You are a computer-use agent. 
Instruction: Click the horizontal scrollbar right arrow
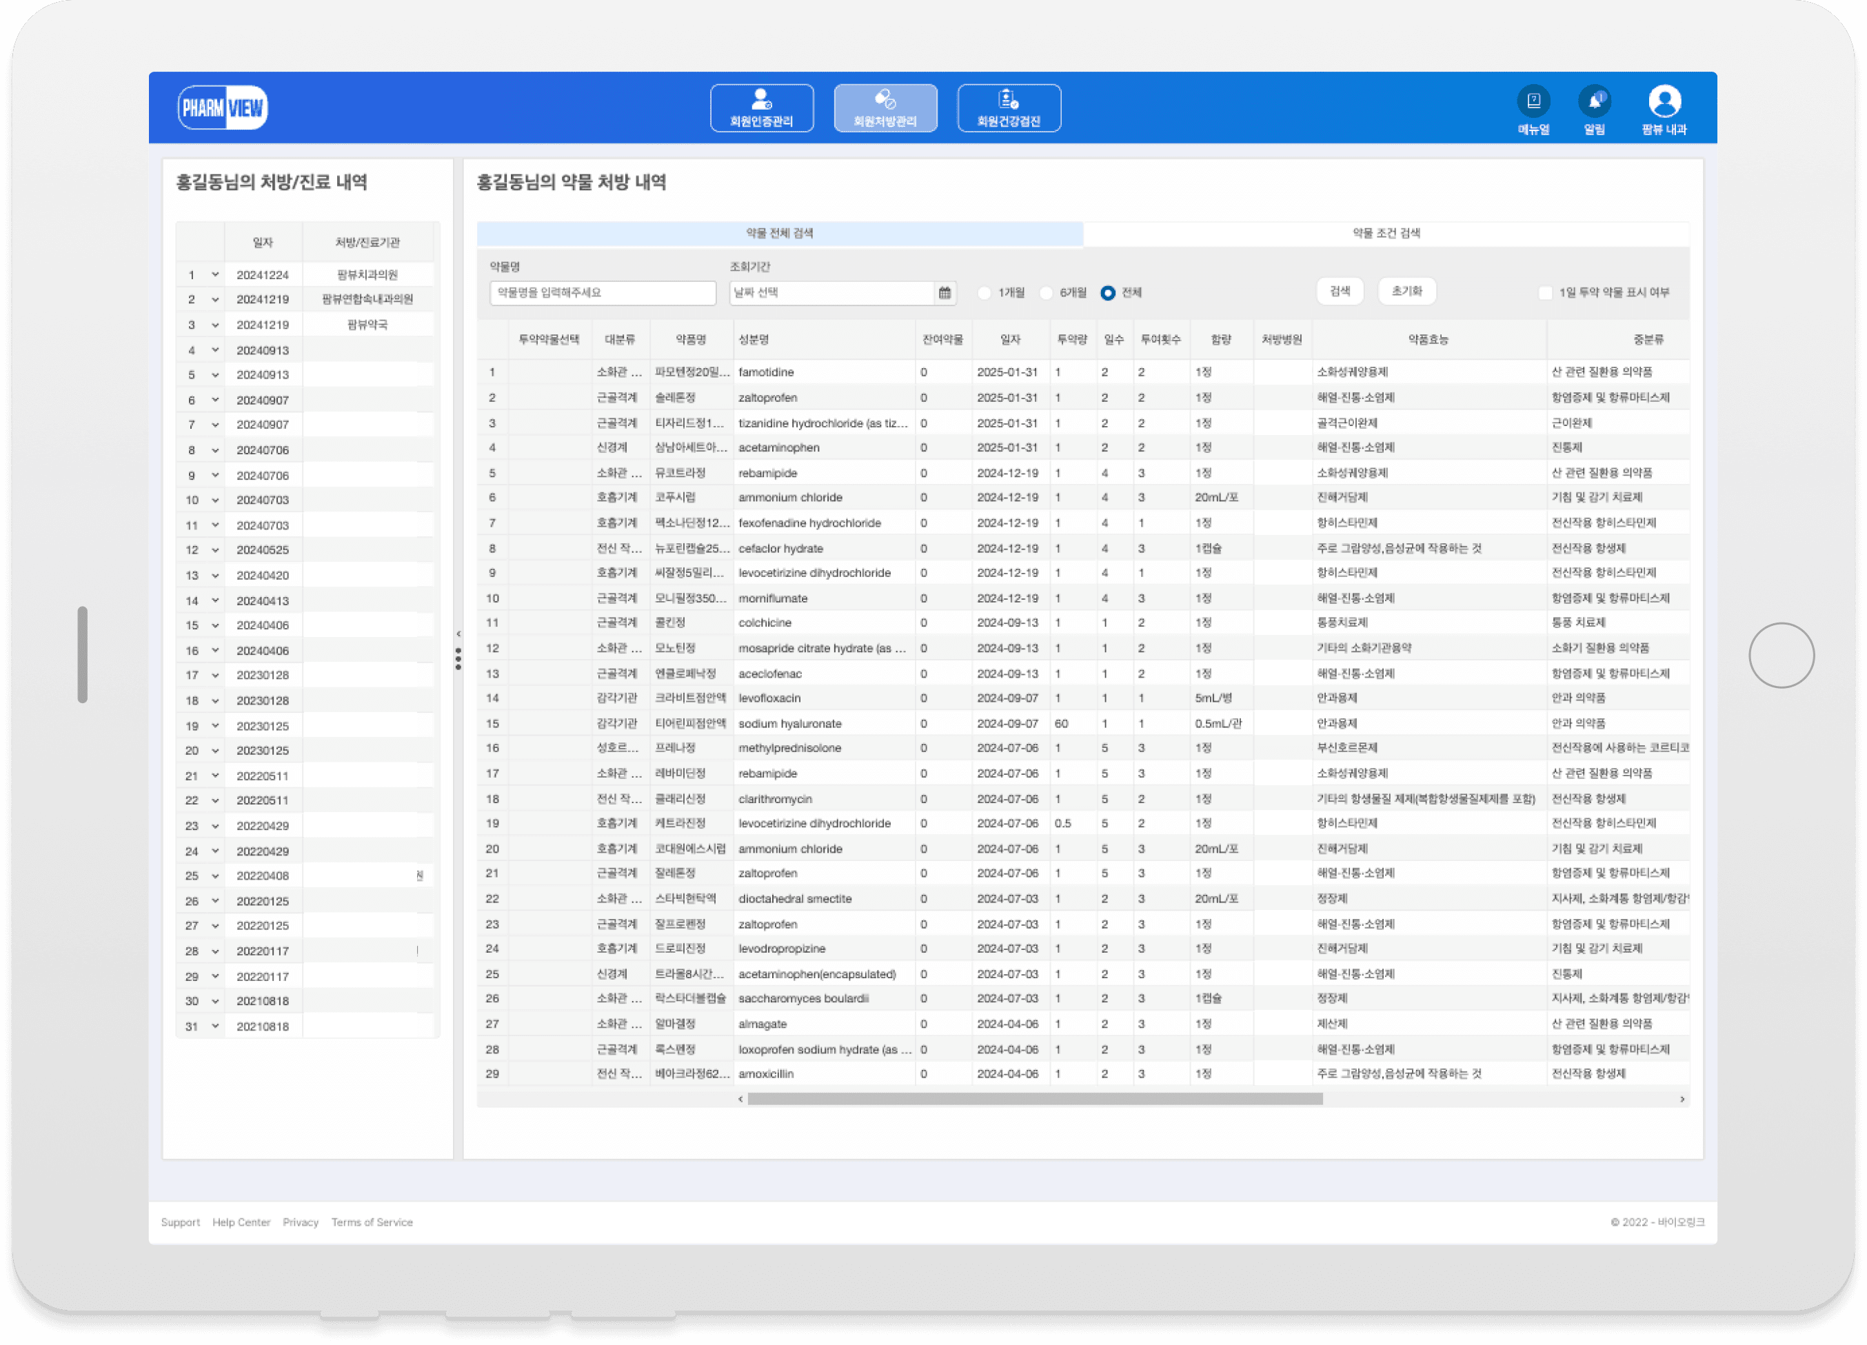[1682, 1099]
